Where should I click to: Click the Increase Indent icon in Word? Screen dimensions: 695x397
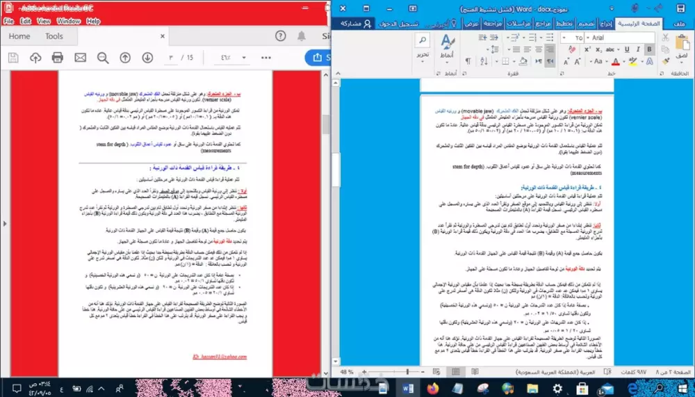[x=483, y=38]
